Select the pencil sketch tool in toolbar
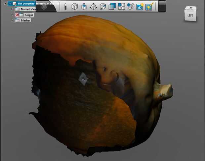Viewport: 205px width, 161px height. coord(65,6)
